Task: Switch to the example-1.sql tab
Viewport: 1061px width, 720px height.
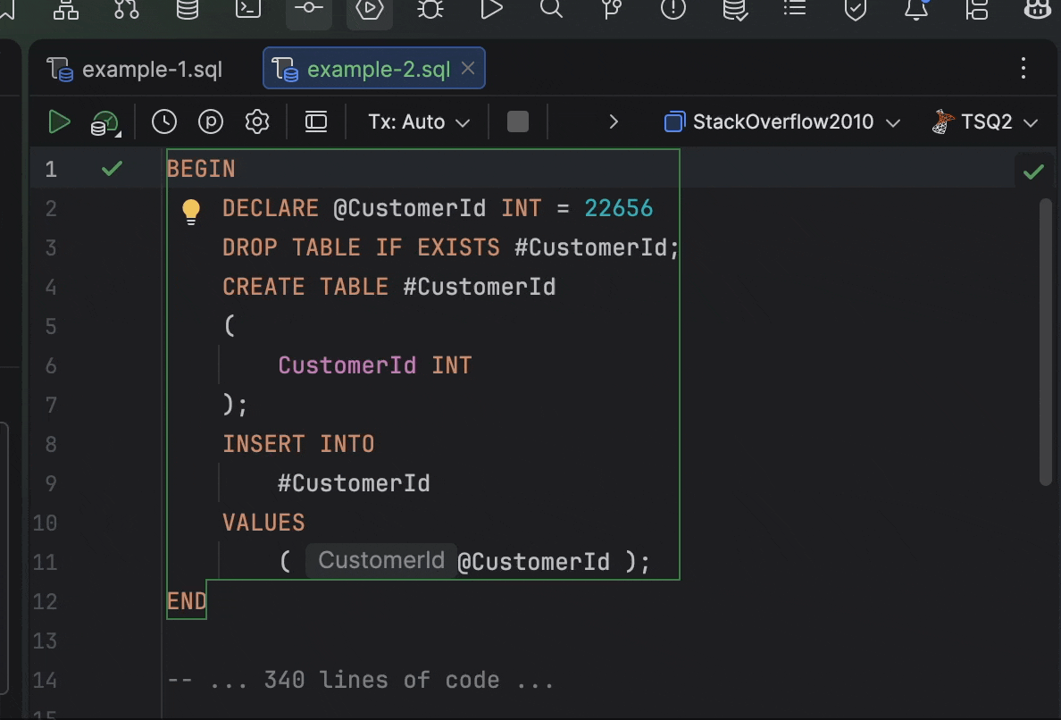Action: coord(135,69)
